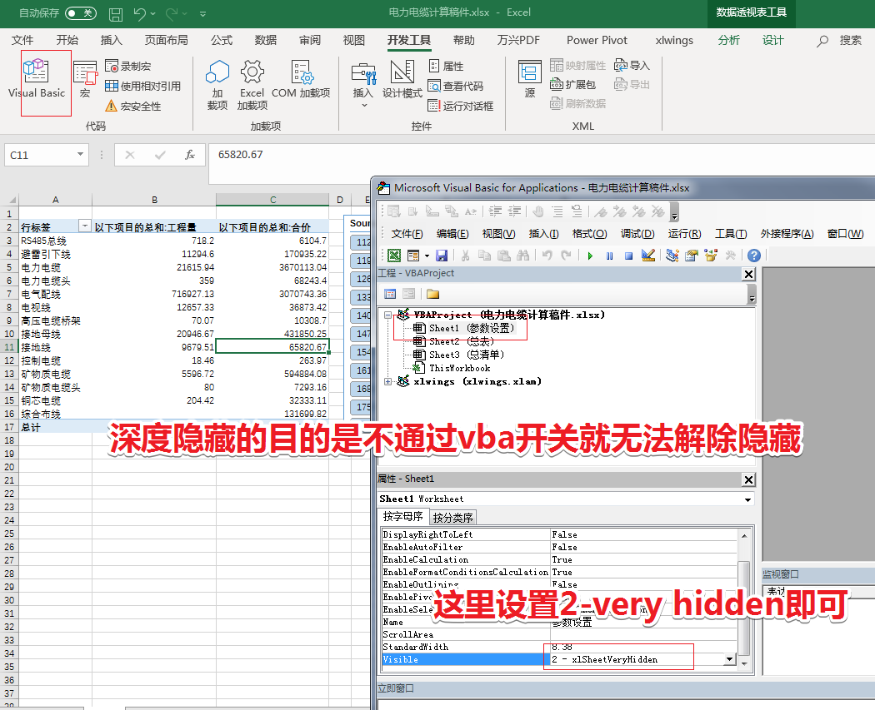
Task: Expand the xlwings project node
Action: pos(387,382)
